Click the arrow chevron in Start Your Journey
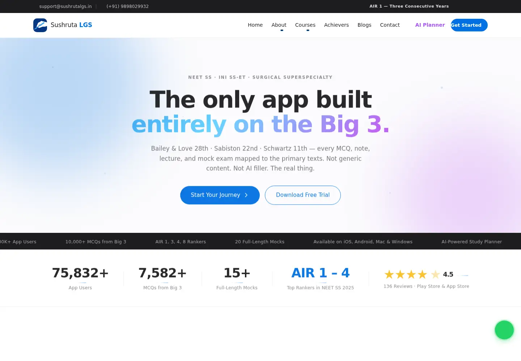This screenshot has height=361, width=521. point(246,195)
